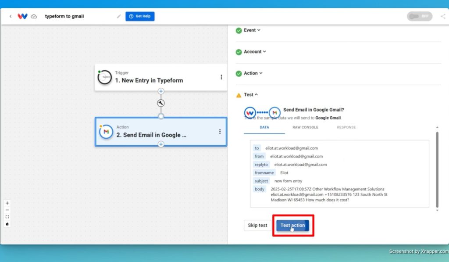Select the New Entry in Typeform trigger
Viewport: 449px width, 262px height.
(161, 77)
